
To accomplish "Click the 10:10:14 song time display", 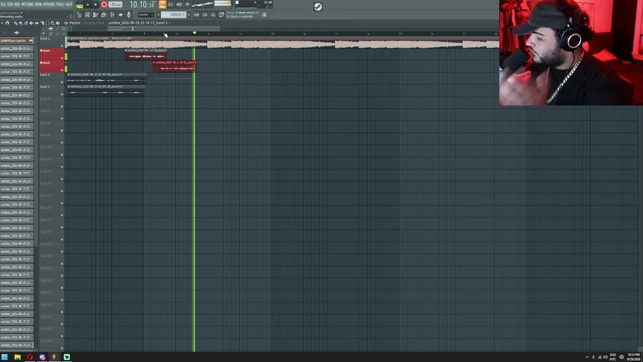I will pos(142,5).
